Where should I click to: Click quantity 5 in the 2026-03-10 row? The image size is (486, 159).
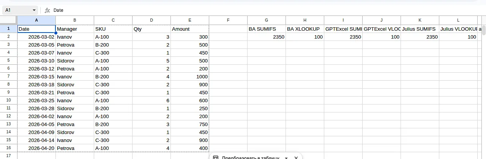[x=151, y=61]
